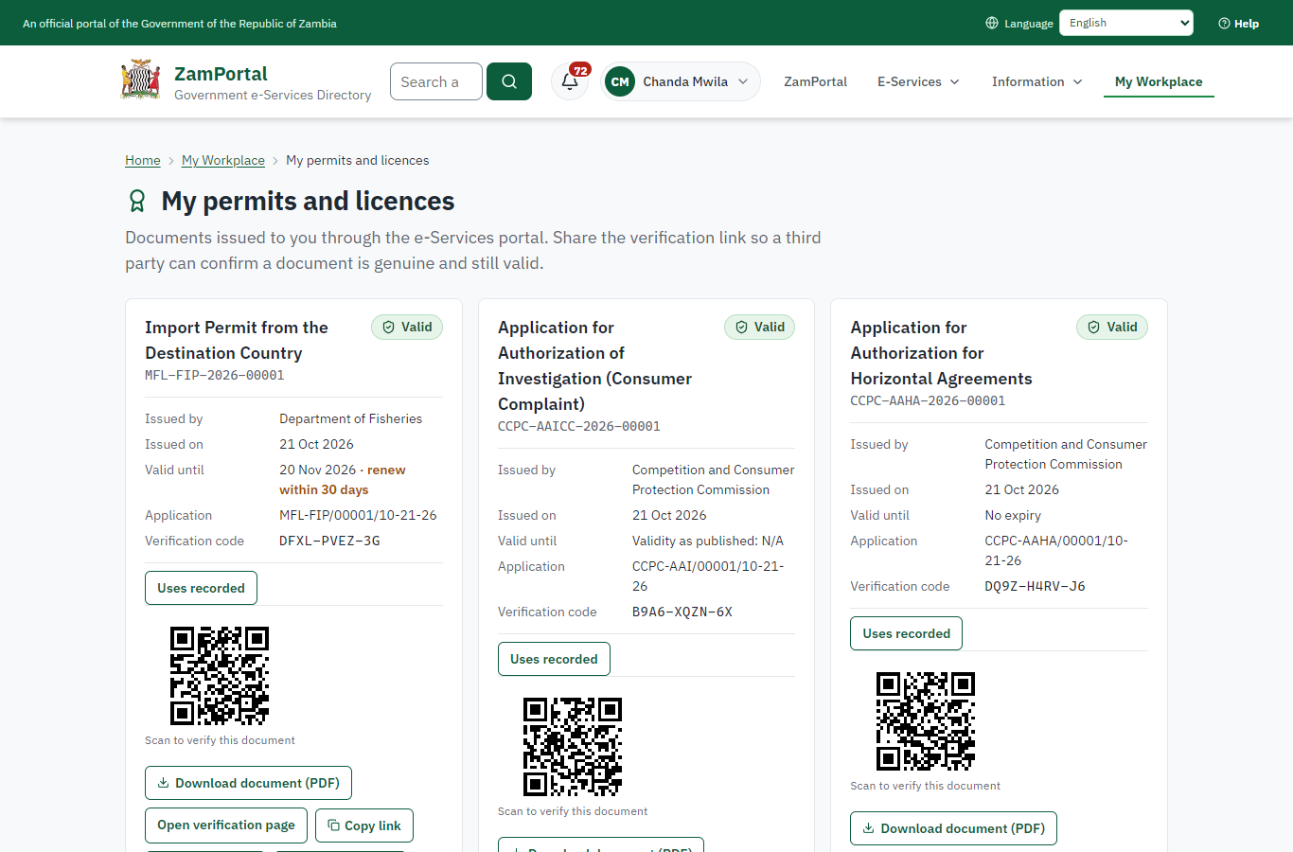Open the ZamPortal nav item

tap(815, 81)
